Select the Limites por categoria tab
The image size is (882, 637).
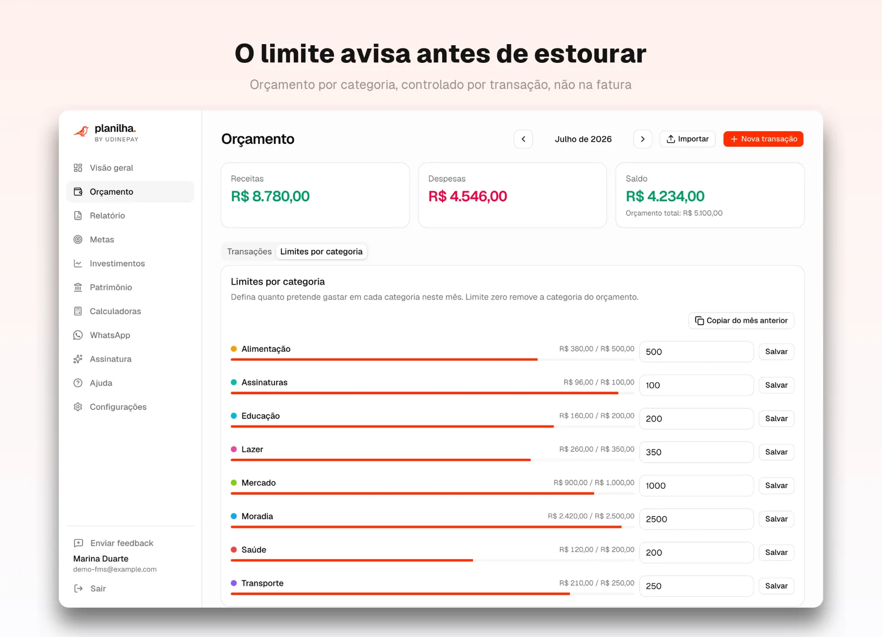click(x=321, y=251)
